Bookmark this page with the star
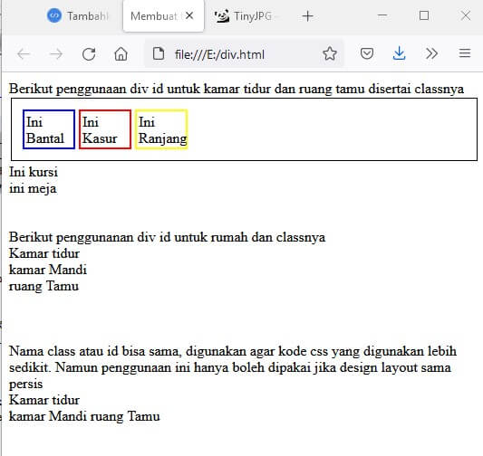 tap(330, 53)
